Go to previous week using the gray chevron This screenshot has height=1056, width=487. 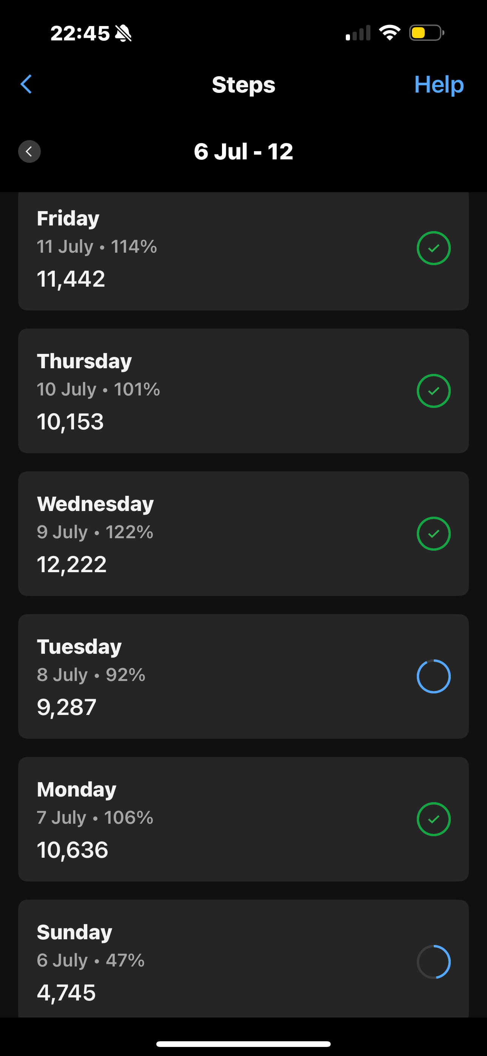tap(29, 151)
